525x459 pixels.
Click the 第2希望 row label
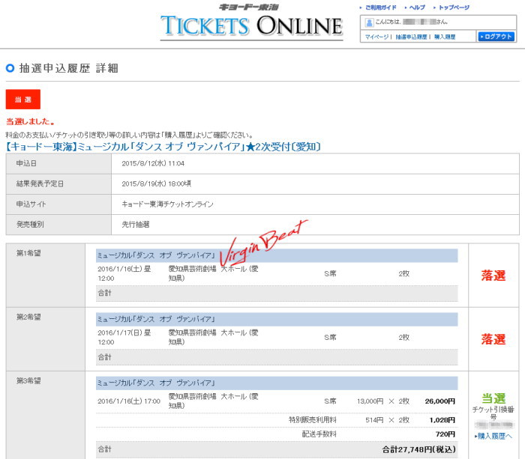(28, 317)
